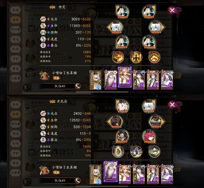Select the glowing figure skill icon of 食灵

point(136,57)
